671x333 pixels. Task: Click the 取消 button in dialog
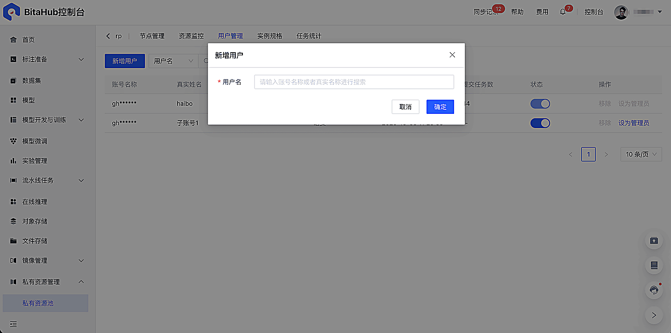coord(405,107)
